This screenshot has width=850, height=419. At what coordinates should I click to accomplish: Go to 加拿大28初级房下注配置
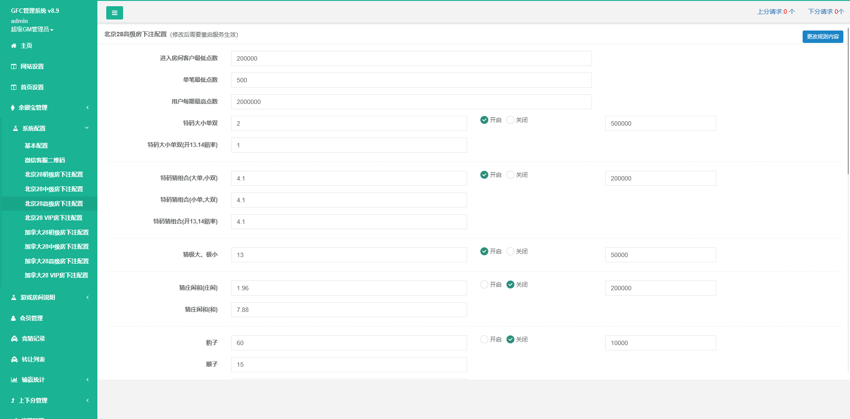57,232
